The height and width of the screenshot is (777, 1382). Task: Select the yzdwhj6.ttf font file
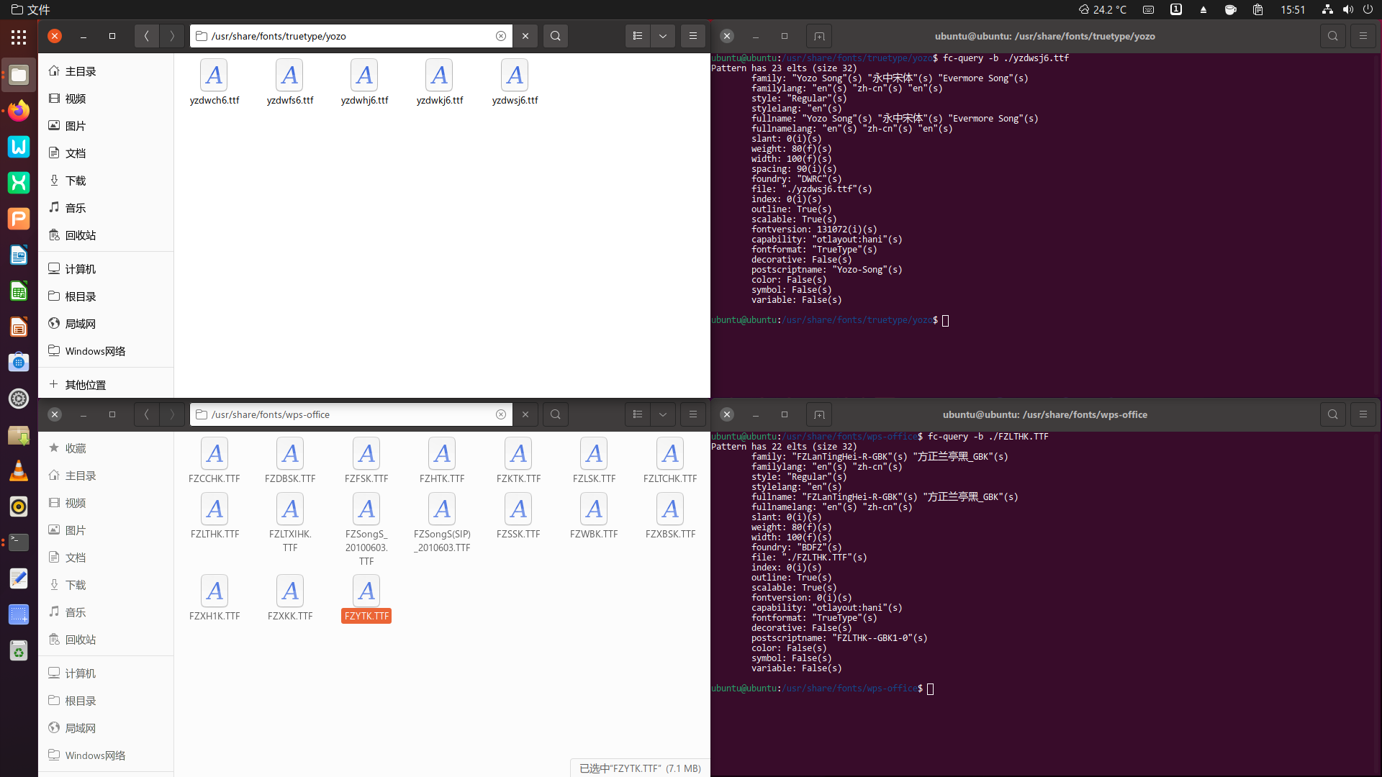pyautogui.click(x=365, y=82)
